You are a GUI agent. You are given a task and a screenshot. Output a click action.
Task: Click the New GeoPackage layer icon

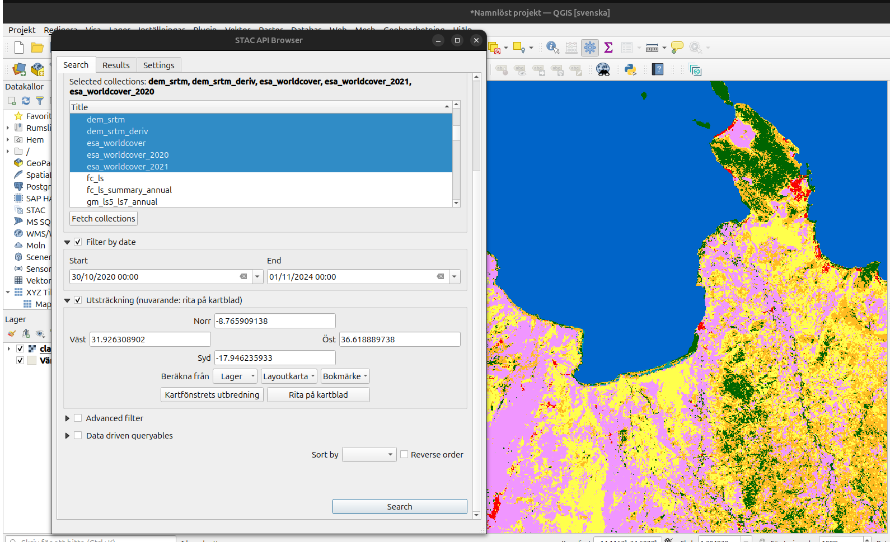pyautogui.click(x=38, y=69)
